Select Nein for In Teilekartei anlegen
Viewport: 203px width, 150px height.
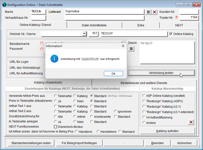tap(75, 122)
